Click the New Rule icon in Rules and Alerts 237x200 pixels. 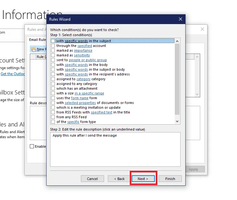pyautogui.click(x=33, y=49)
